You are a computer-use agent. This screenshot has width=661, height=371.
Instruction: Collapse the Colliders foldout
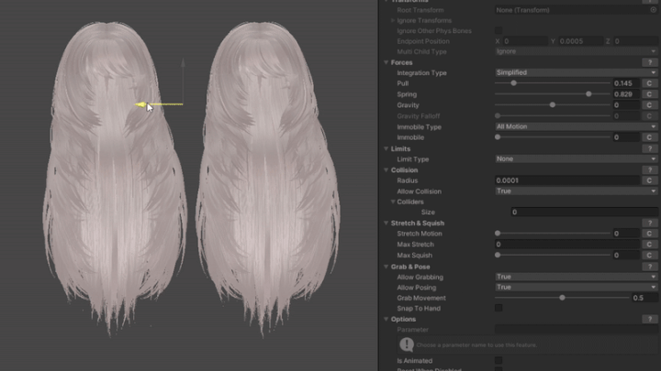[393, 202]
